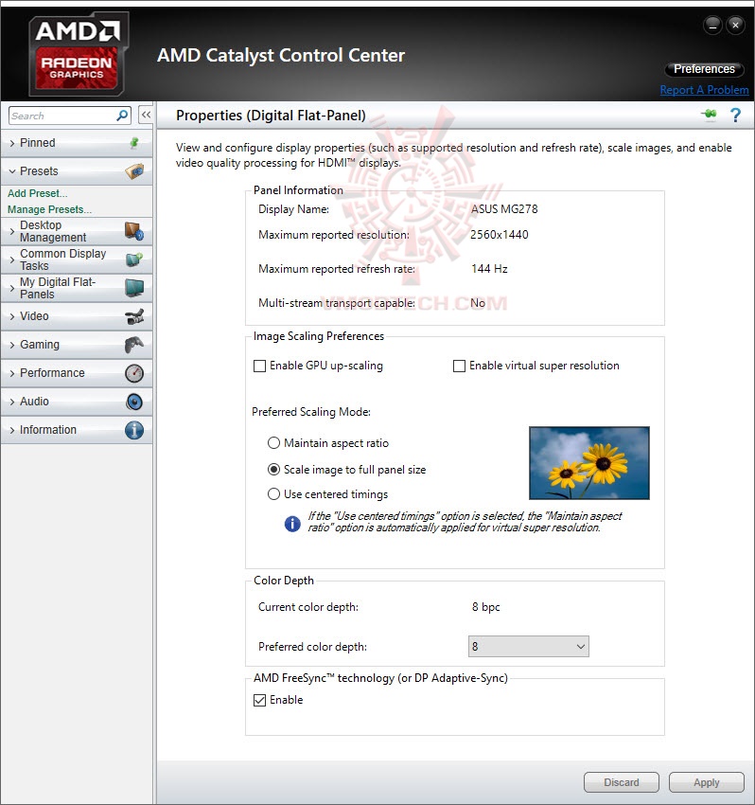Viewport: 755px width, 805px height.
Task: Expand the Pinned section
Action: pyautogui.click(x=11, y=143)
